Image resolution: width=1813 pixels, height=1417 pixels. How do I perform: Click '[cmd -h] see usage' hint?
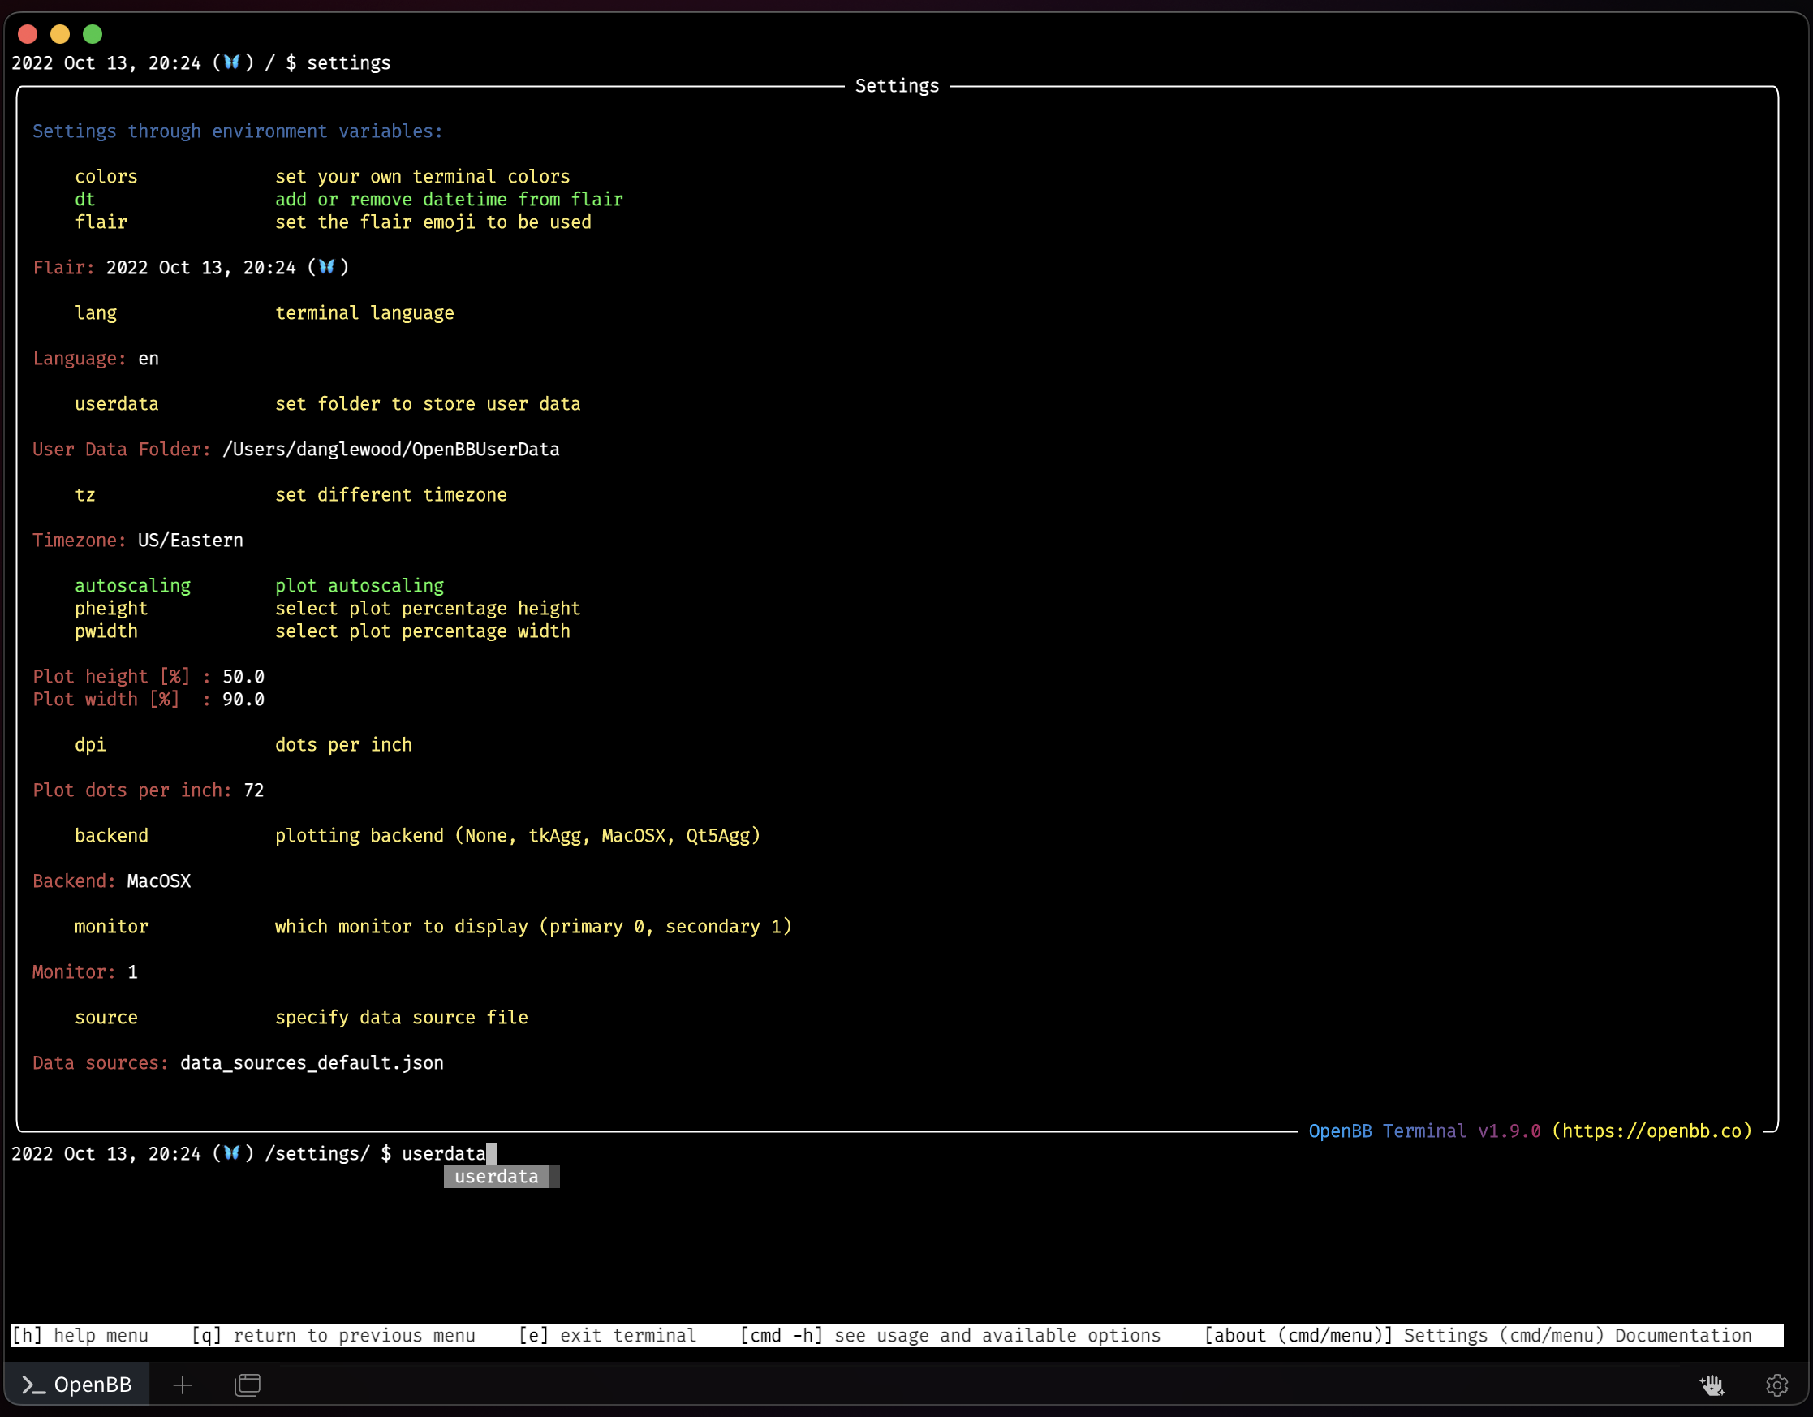click(950, 1336)
